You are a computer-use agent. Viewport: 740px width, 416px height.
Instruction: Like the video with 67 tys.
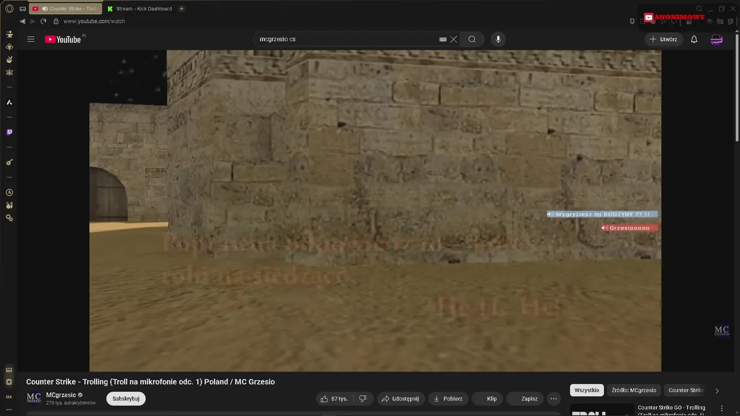(334, 399)
